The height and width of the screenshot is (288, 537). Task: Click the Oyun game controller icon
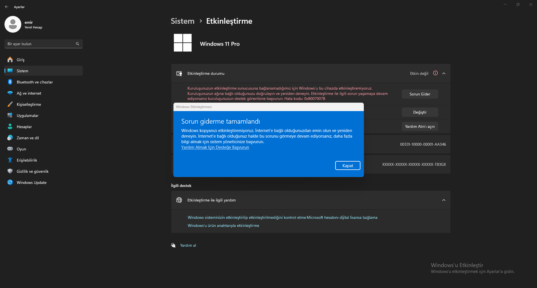click(10, 149)
